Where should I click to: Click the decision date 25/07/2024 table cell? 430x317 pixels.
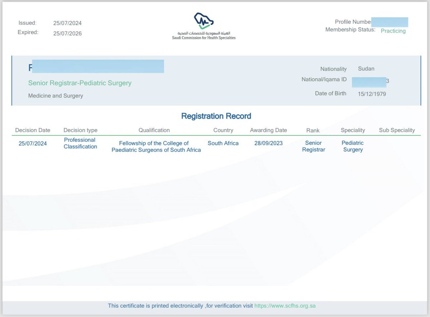[33, 144]
